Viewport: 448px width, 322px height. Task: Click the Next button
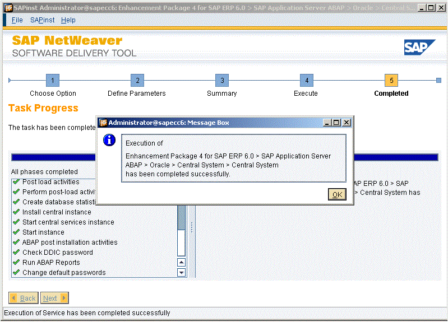(x=55, y=298)
